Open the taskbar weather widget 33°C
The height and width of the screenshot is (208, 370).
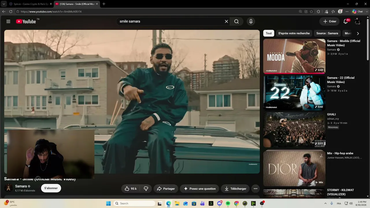10,203
